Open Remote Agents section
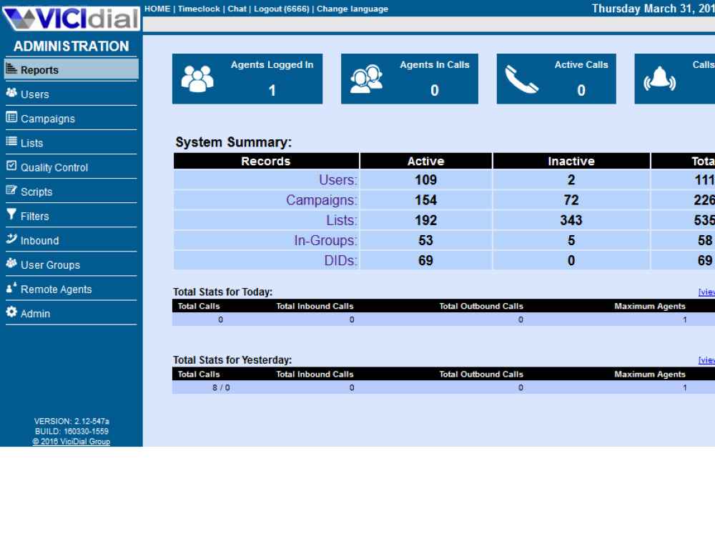This screenshot has width=715, height=536. (x=56, y=289)
